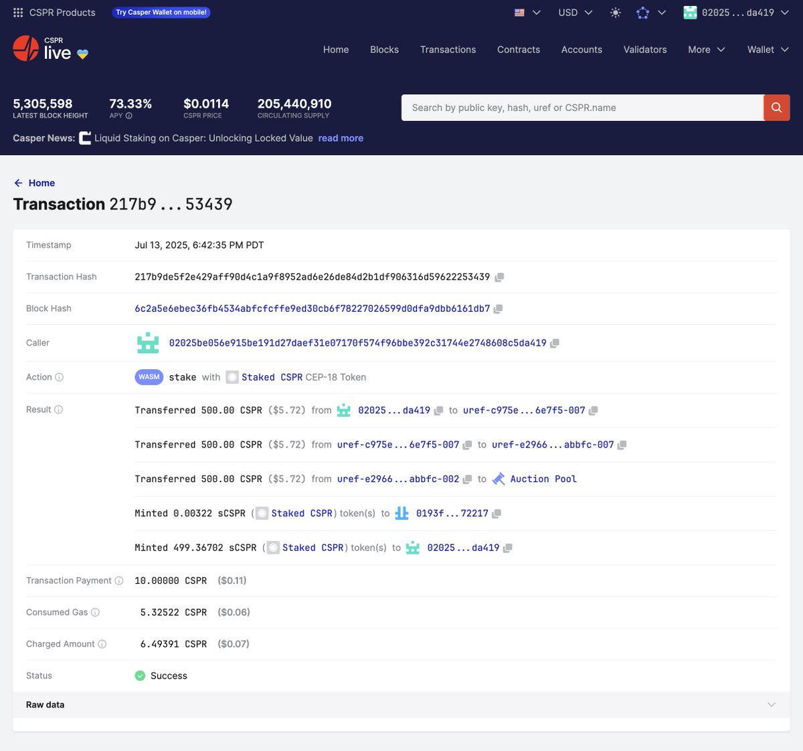
Task: Open the USD currency dropdown
Action: click(x=575, y=12)
